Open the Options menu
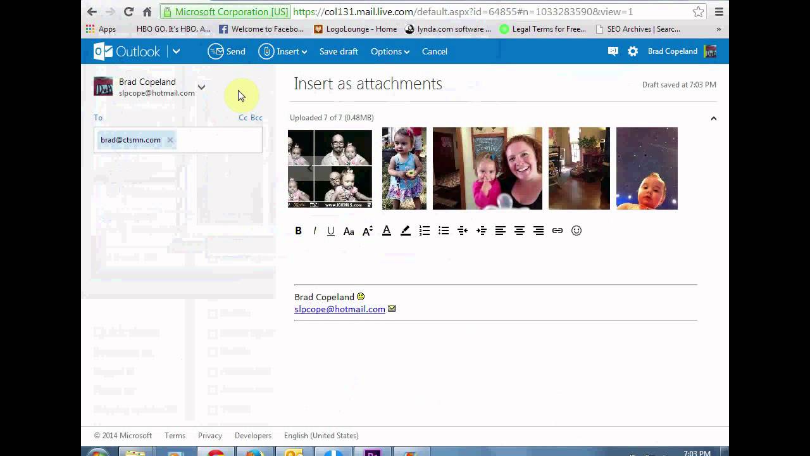 tap(390, 51)
